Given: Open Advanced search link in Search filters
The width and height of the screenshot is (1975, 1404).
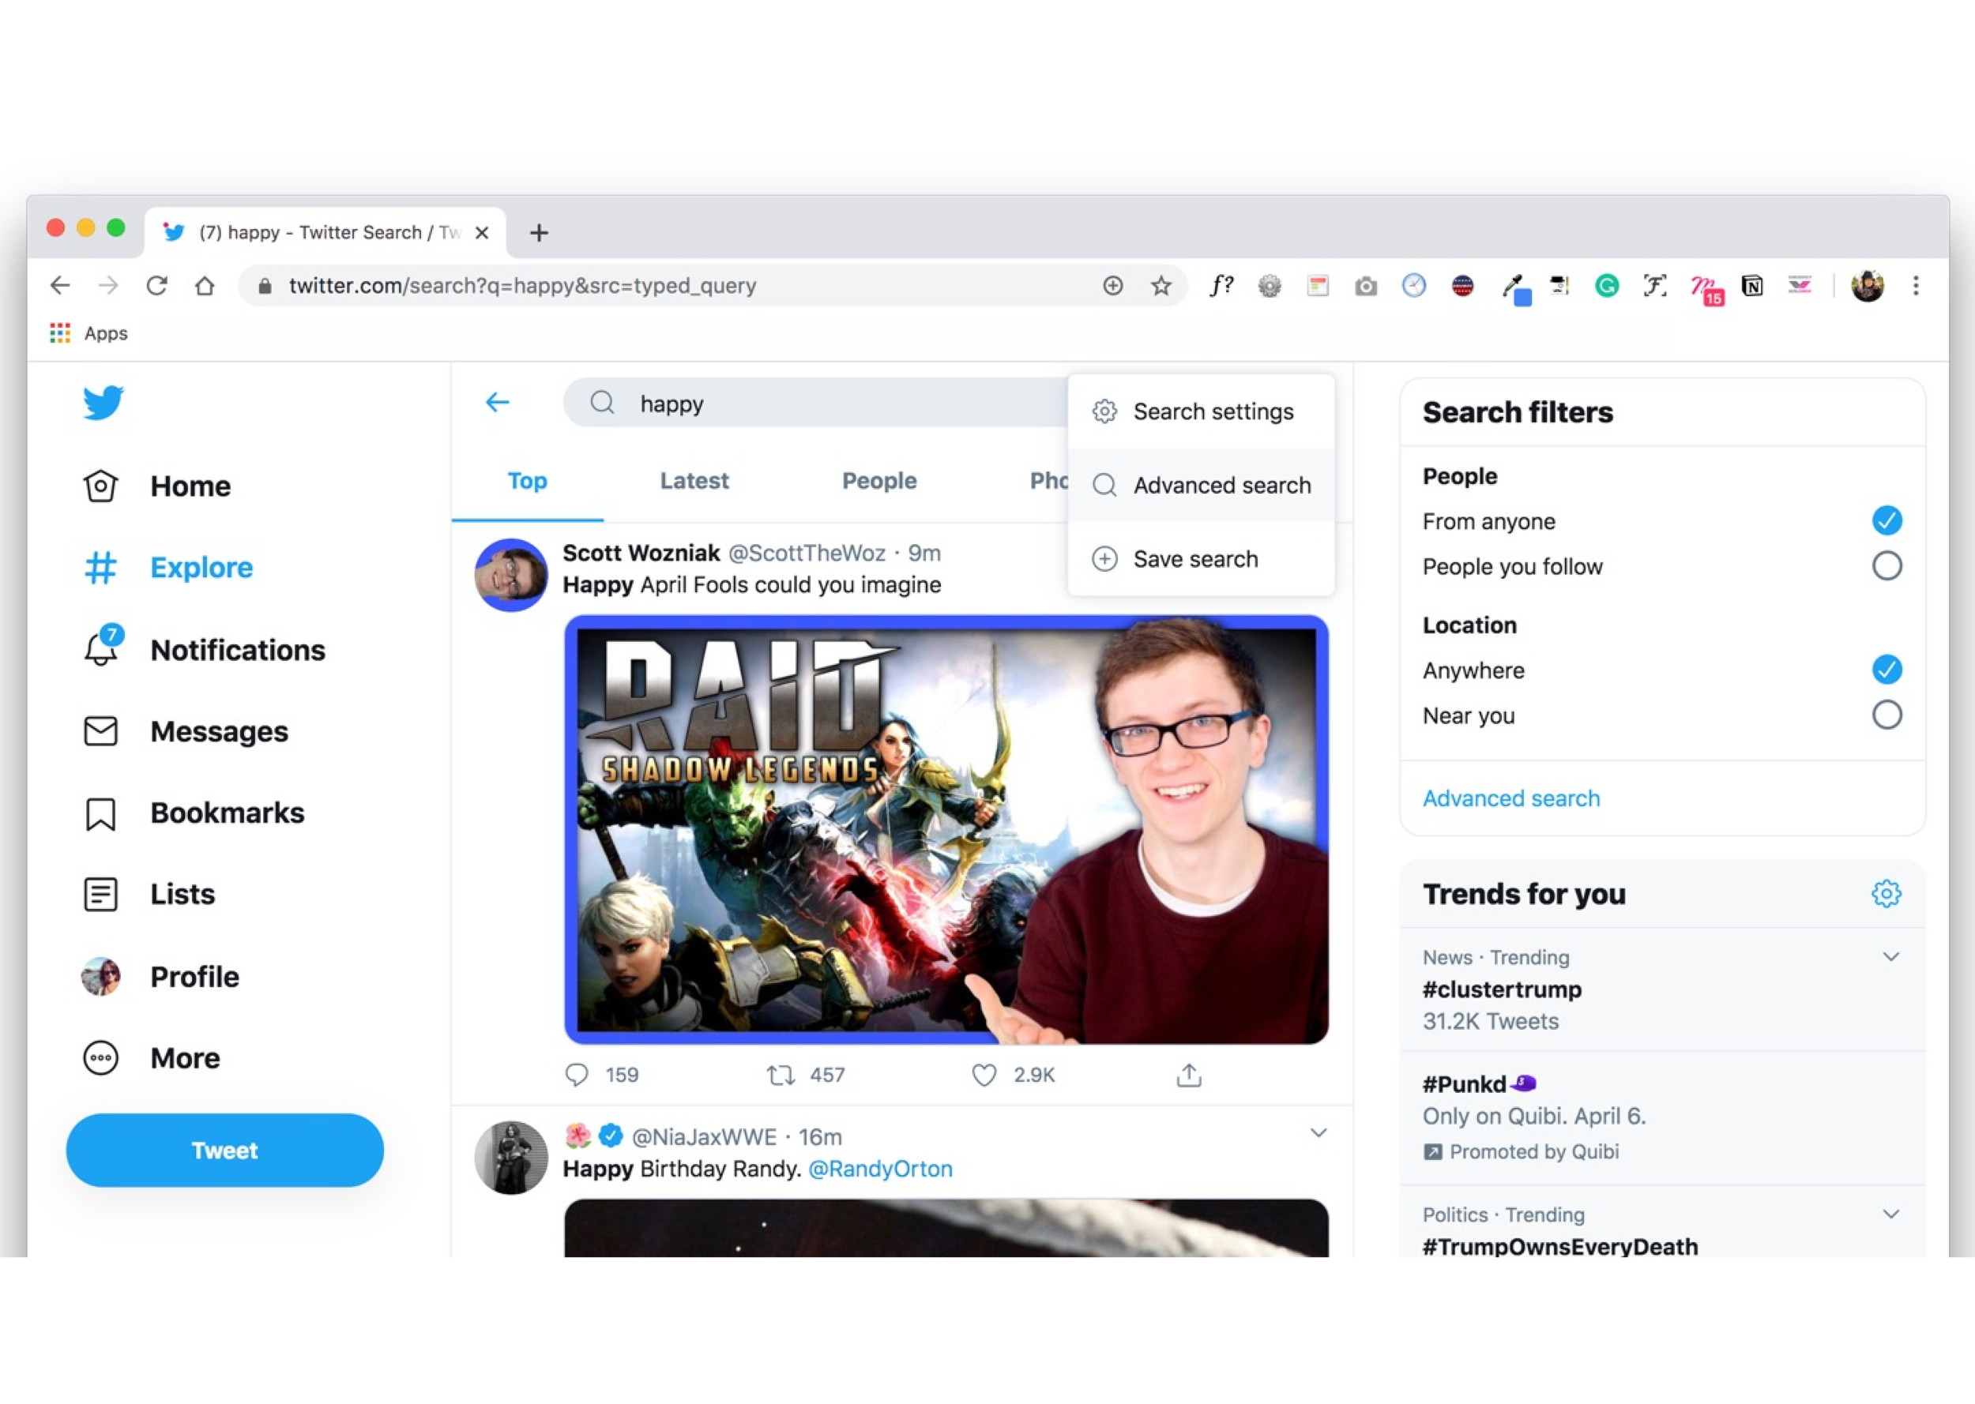Looking at the screenshot, I should click(x=1510, y=798).
